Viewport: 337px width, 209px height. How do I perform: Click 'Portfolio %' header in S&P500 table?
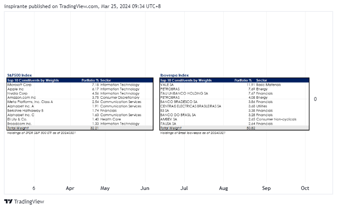90,80
